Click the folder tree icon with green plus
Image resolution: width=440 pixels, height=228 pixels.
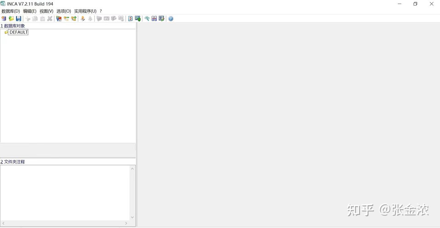[74, 19]
